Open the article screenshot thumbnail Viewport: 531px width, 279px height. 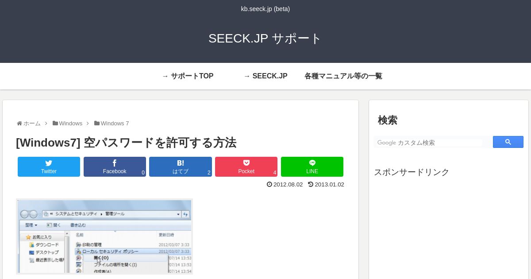point(104,236)
